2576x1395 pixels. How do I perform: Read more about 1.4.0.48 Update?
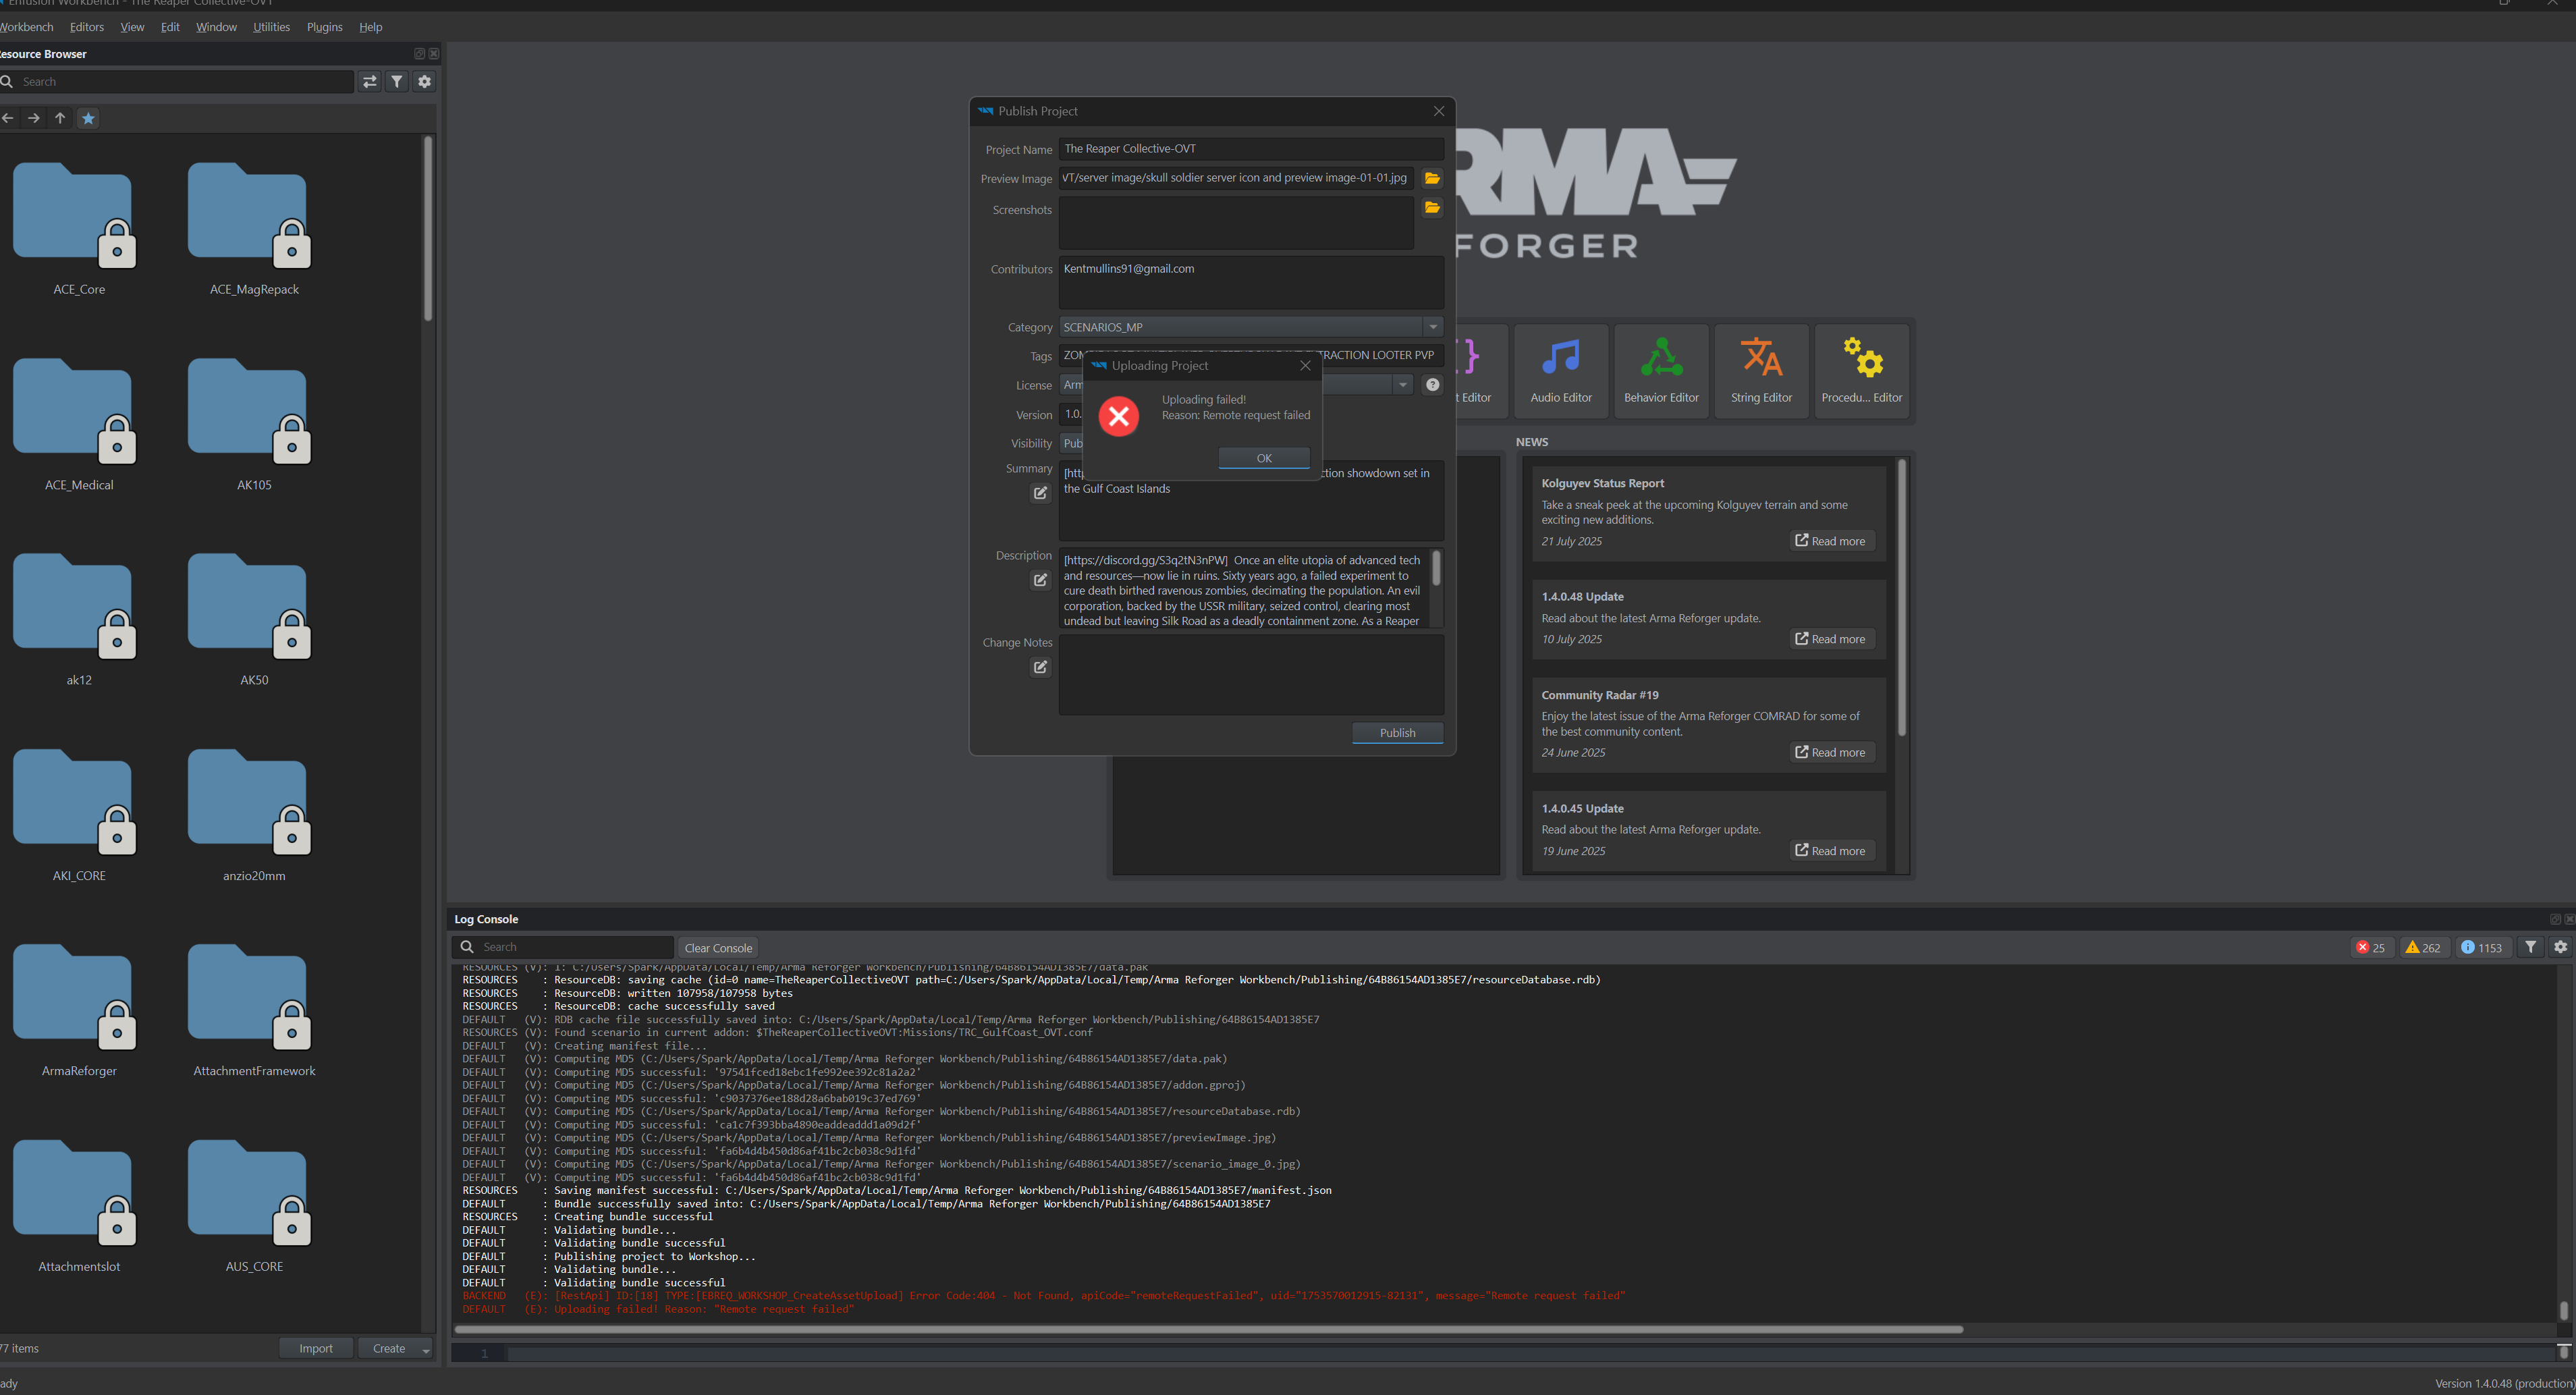click(x=1830, y=639)
